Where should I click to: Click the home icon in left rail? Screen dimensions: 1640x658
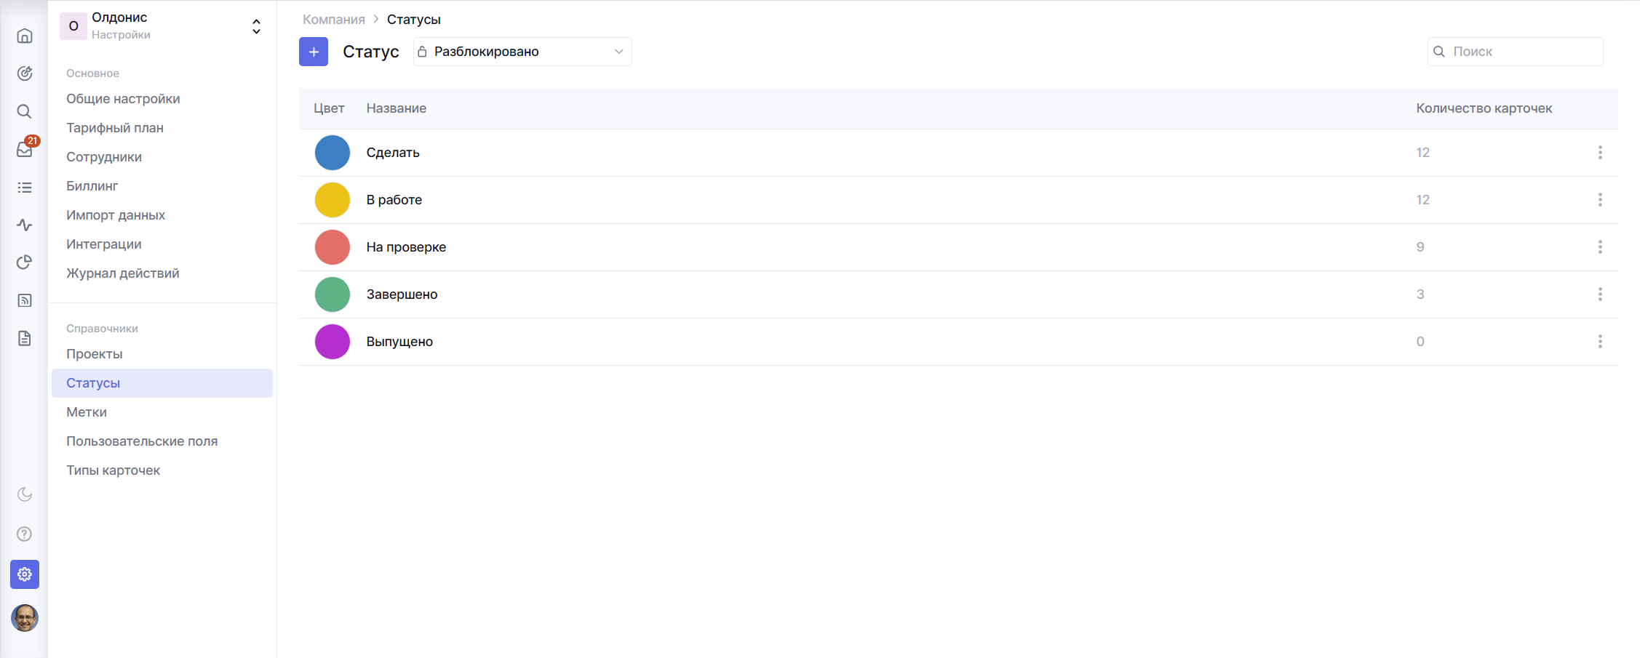25,36
